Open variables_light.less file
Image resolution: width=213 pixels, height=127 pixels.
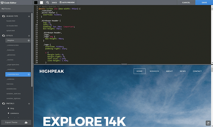(x=14, y=98)
